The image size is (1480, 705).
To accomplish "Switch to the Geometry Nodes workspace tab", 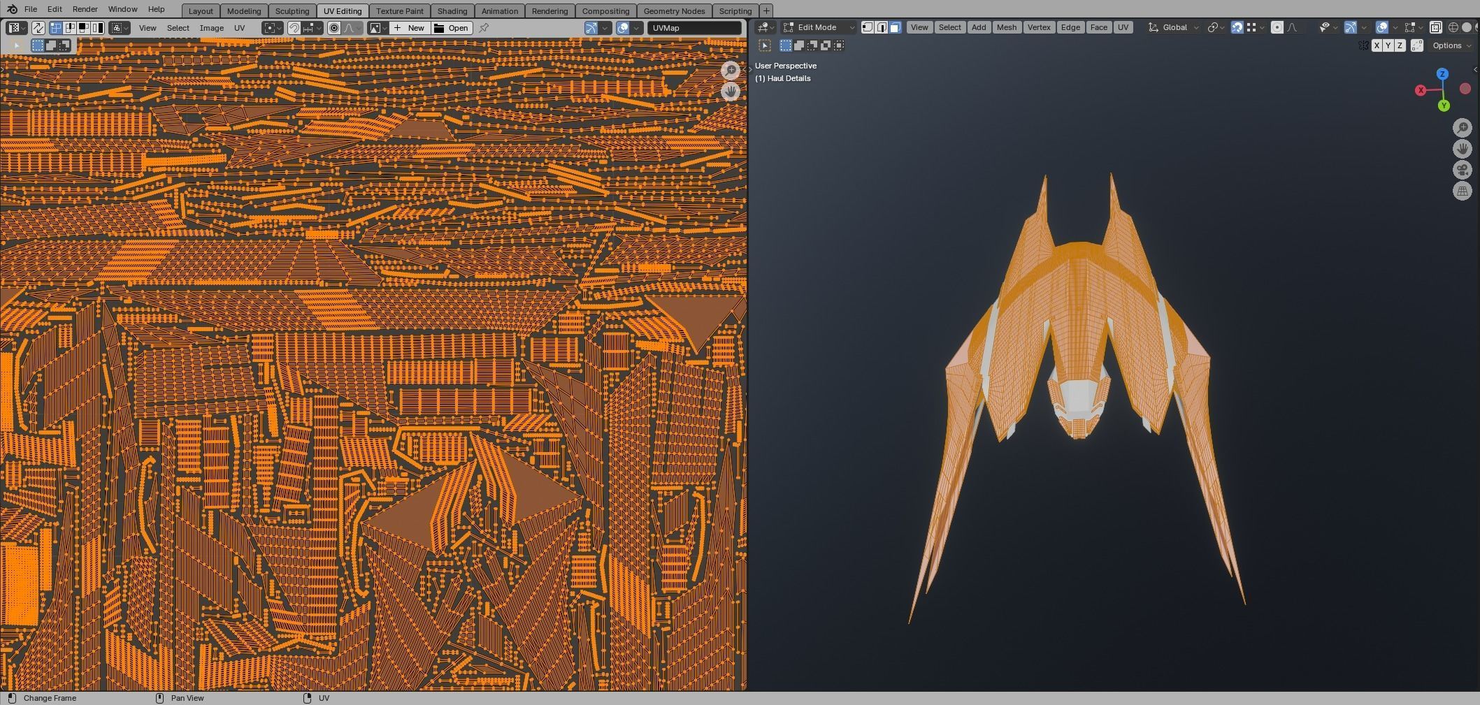I will [674, 11].
